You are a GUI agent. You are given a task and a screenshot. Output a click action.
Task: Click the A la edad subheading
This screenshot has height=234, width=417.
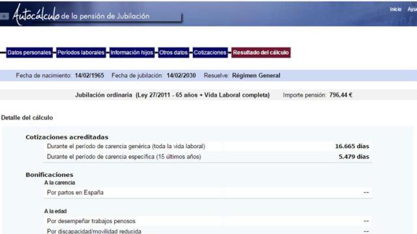tap(55, 211)
